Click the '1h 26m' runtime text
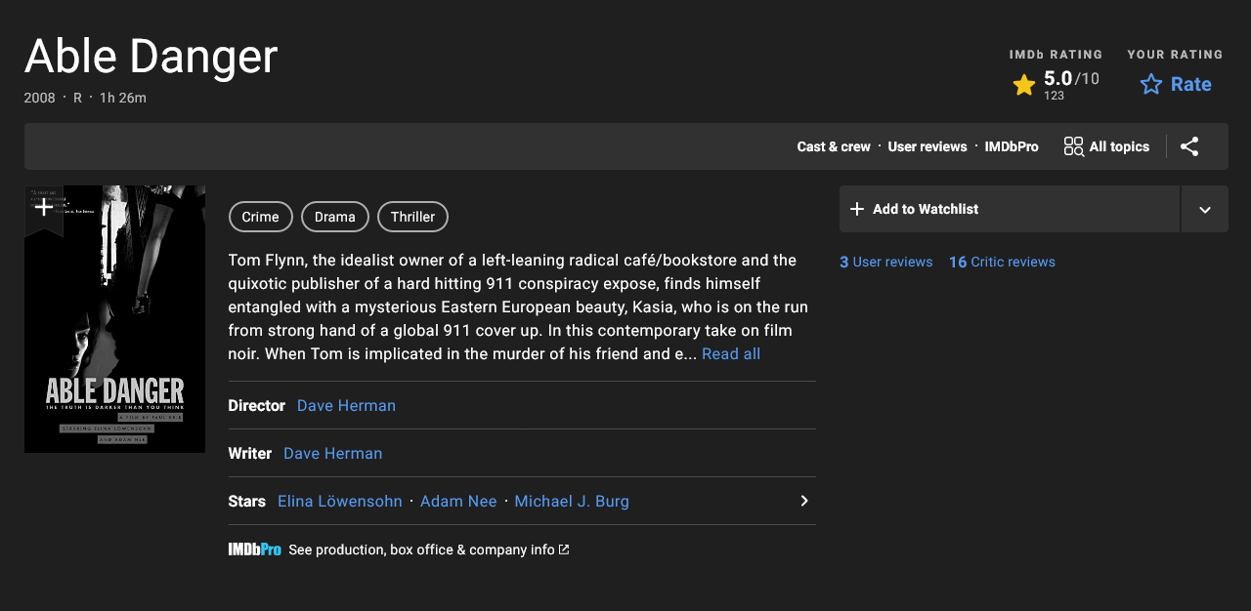 pos(123,98)
